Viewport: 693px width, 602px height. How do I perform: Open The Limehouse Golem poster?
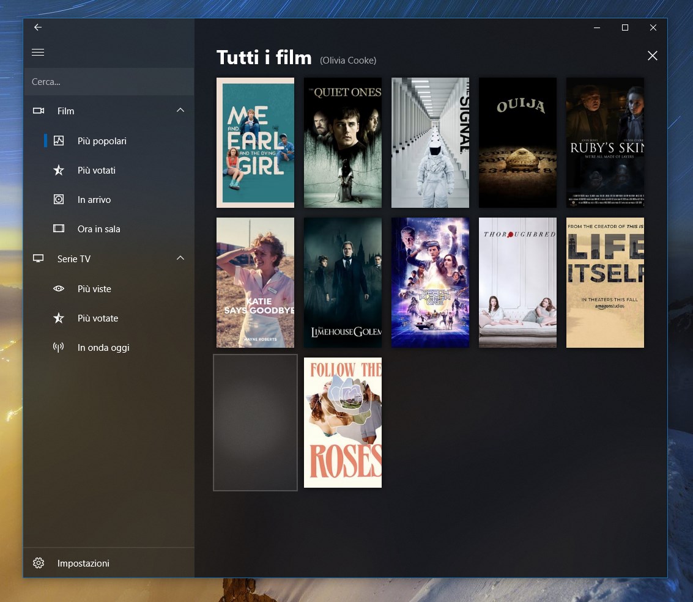coord(343,283)
